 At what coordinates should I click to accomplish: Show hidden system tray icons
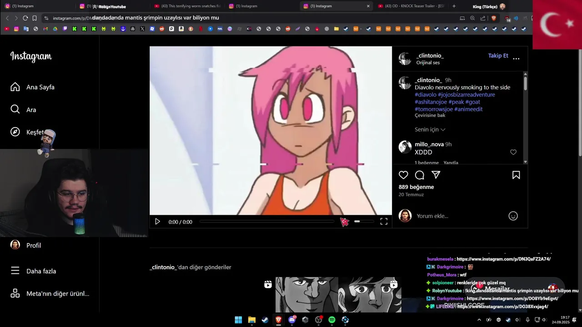tap(479, 320)
